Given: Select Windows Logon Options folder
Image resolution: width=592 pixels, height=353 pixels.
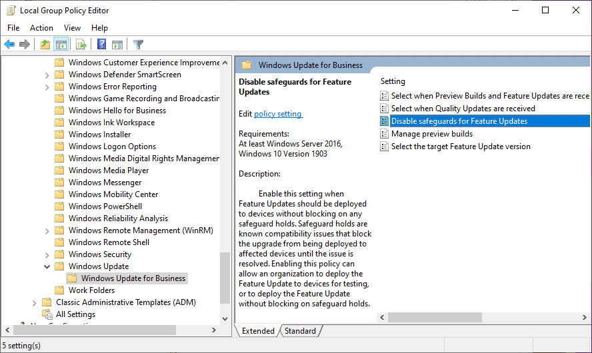Looking at the screenshot, I should [112, 147].
